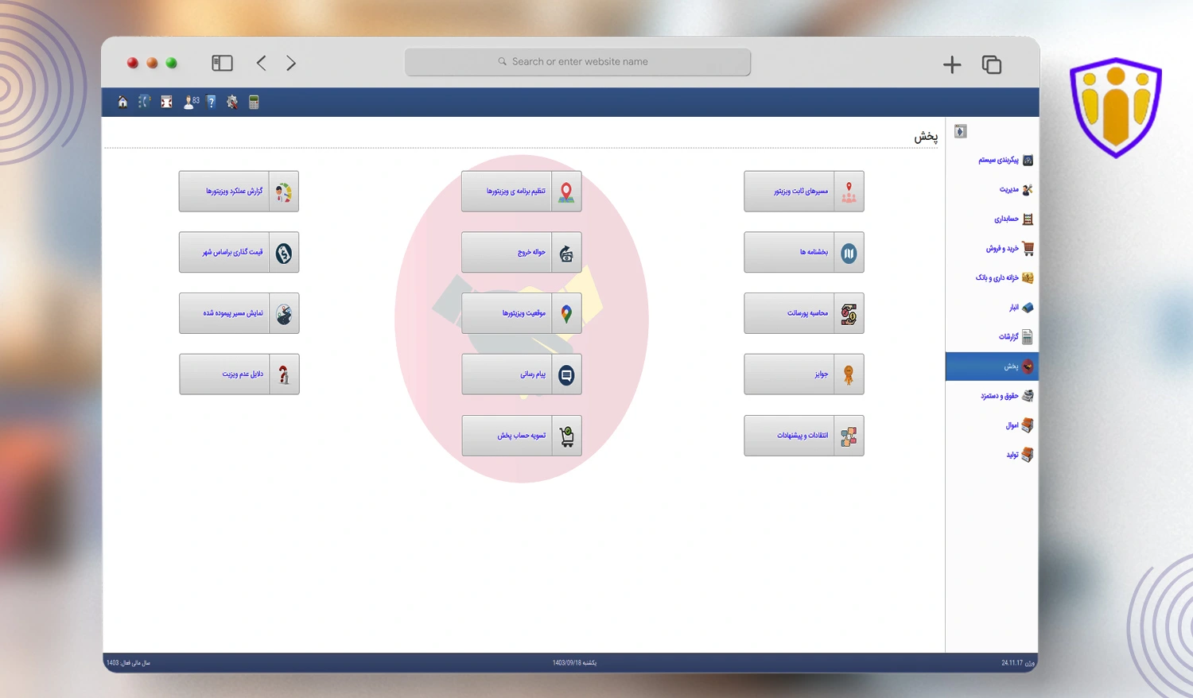Click fiscal year 1403 status bar text

128,663
